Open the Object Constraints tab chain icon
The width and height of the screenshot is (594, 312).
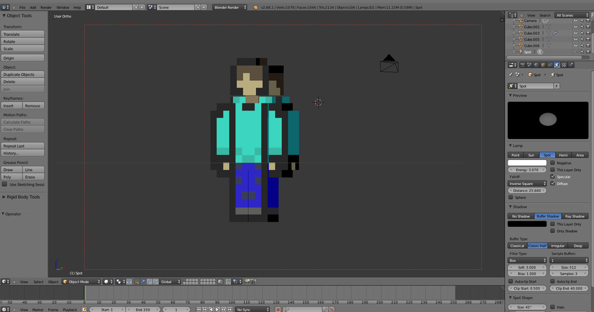[550, 65]
